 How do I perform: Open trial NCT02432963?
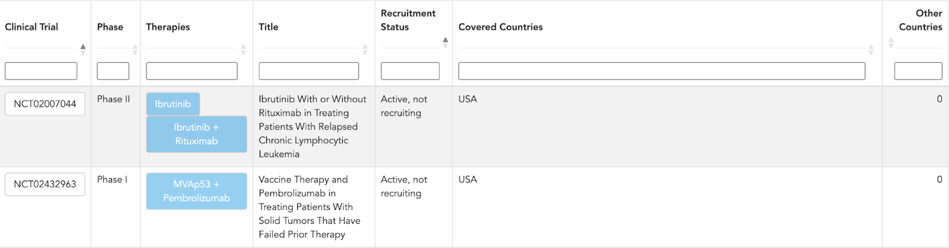coord(45,184)
